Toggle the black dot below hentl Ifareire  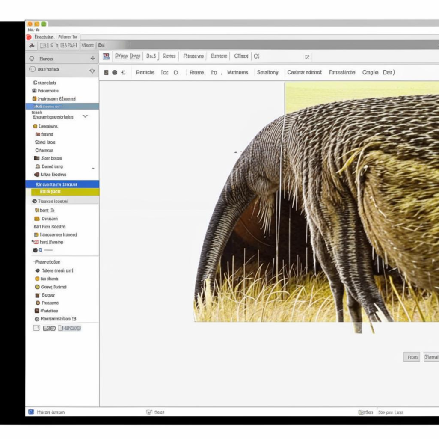[x=35, y=250]
